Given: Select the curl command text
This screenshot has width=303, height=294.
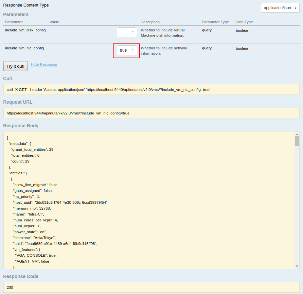Looking at the screenshot, I should tap(108, 89).
